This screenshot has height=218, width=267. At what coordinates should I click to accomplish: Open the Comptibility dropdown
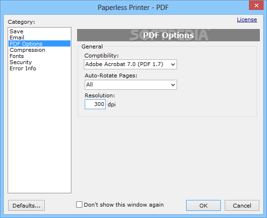click(x=130, y=64)
